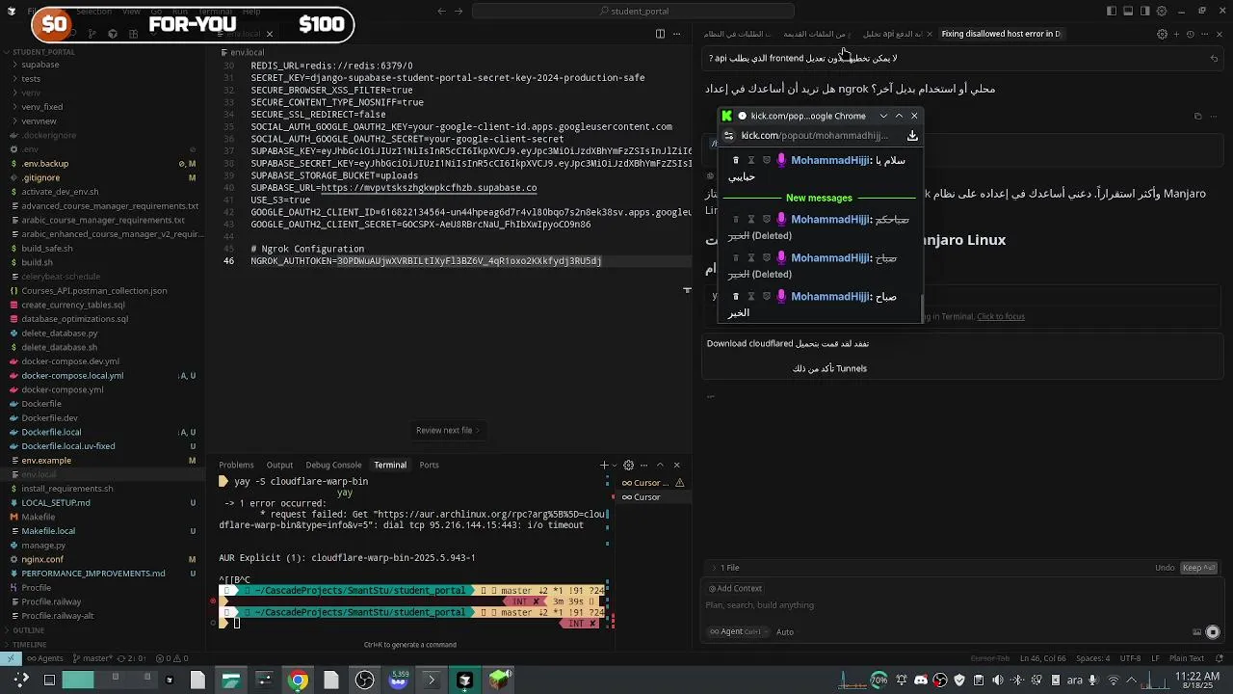Click the Kick popup download icon
1233x694 pixels.
click(x=912, y=136)
